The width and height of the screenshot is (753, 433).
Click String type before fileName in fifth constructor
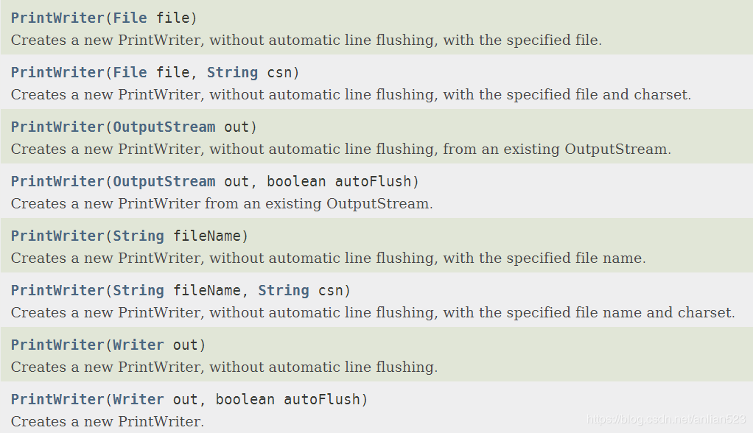pos(139,236)
